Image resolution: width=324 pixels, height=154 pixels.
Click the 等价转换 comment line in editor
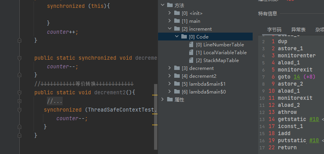[84, 84]
